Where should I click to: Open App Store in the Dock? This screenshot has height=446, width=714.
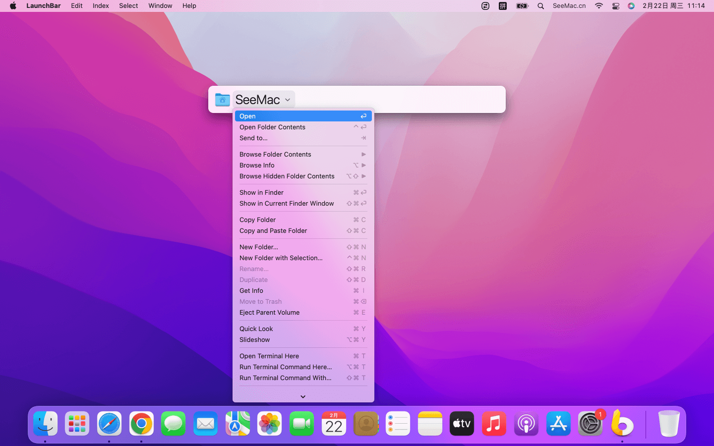pos(558,424)
